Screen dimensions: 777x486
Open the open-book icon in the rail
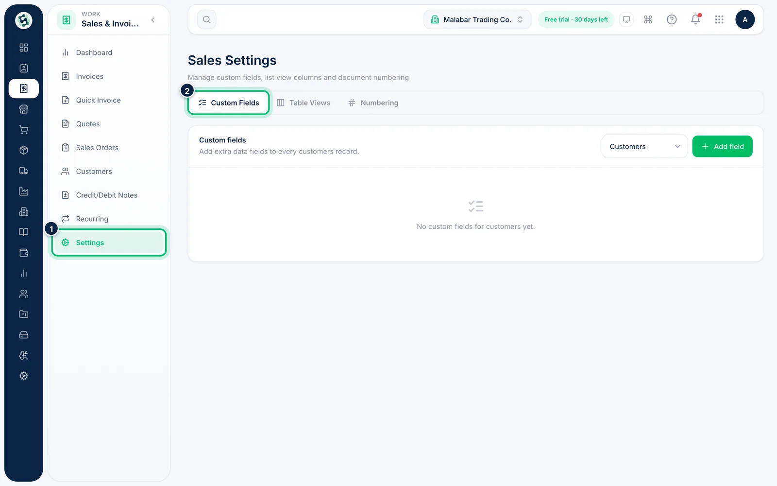tap(23, 232)
